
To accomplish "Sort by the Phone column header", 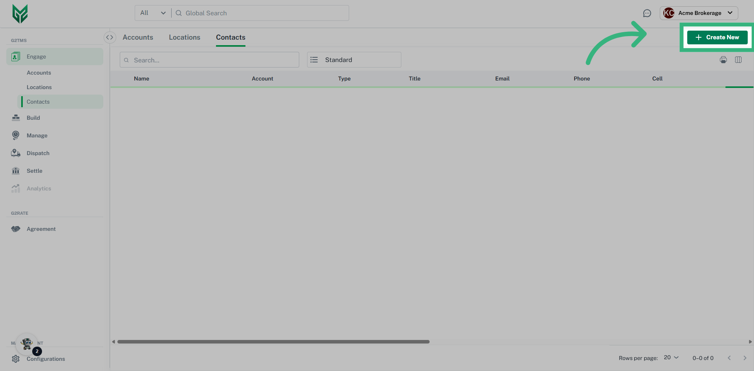I will click(582, 79).
